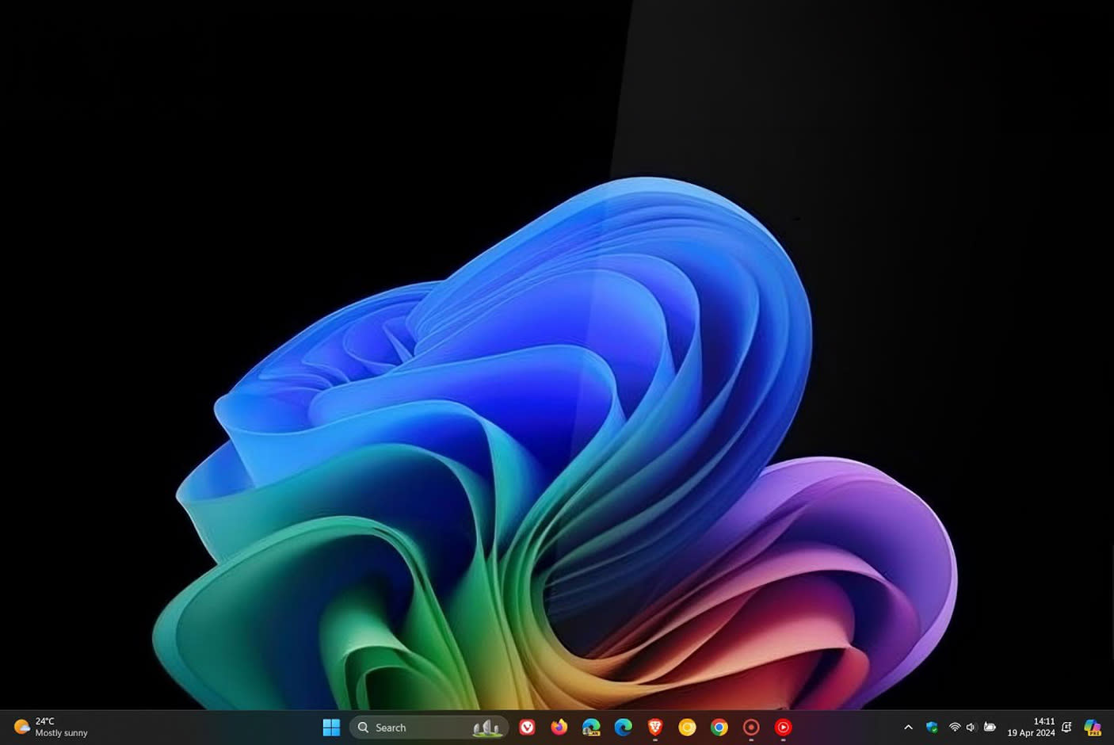1114x745 pixels.
Task: Click the Wi-Fi network icon
Action: (x=955, y=728)
